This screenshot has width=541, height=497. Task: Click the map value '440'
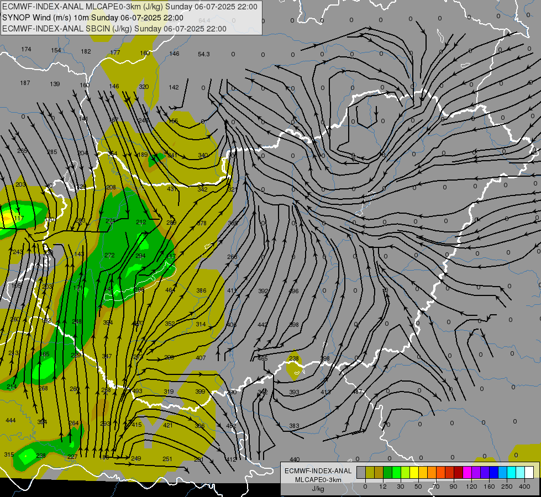pos(295,459)
